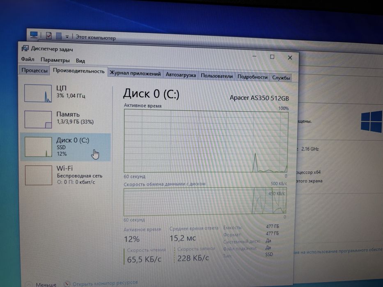Open the Файл menu
Viewport: 383px width, 287px height.
click(x=28, y=59)
